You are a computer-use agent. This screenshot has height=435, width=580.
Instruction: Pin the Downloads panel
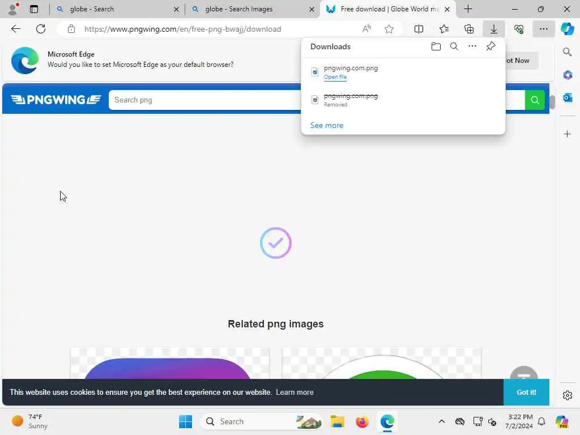coord(491,46)
